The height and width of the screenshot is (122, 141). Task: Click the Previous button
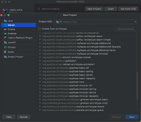116,117
